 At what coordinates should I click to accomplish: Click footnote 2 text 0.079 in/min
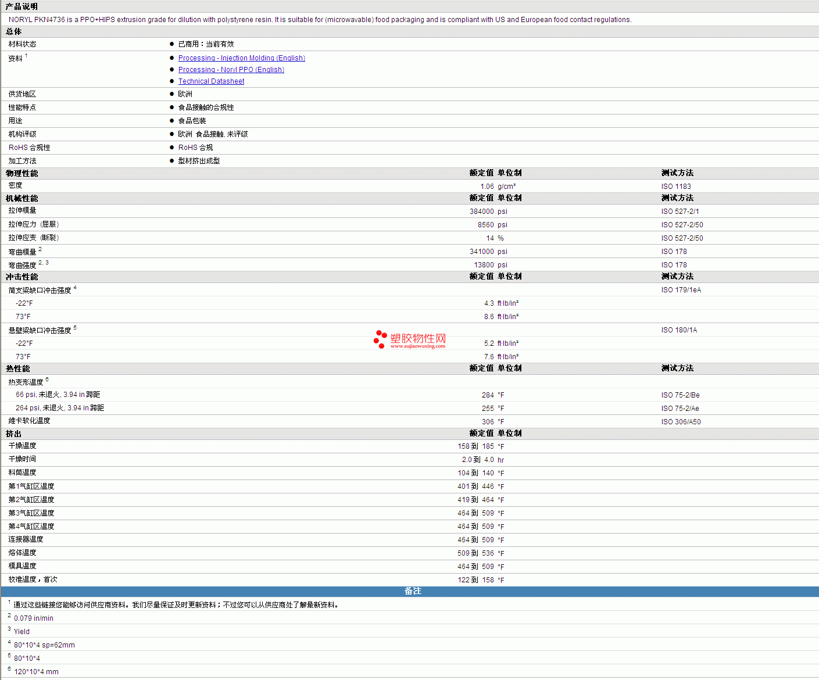[x=34, y=618]
